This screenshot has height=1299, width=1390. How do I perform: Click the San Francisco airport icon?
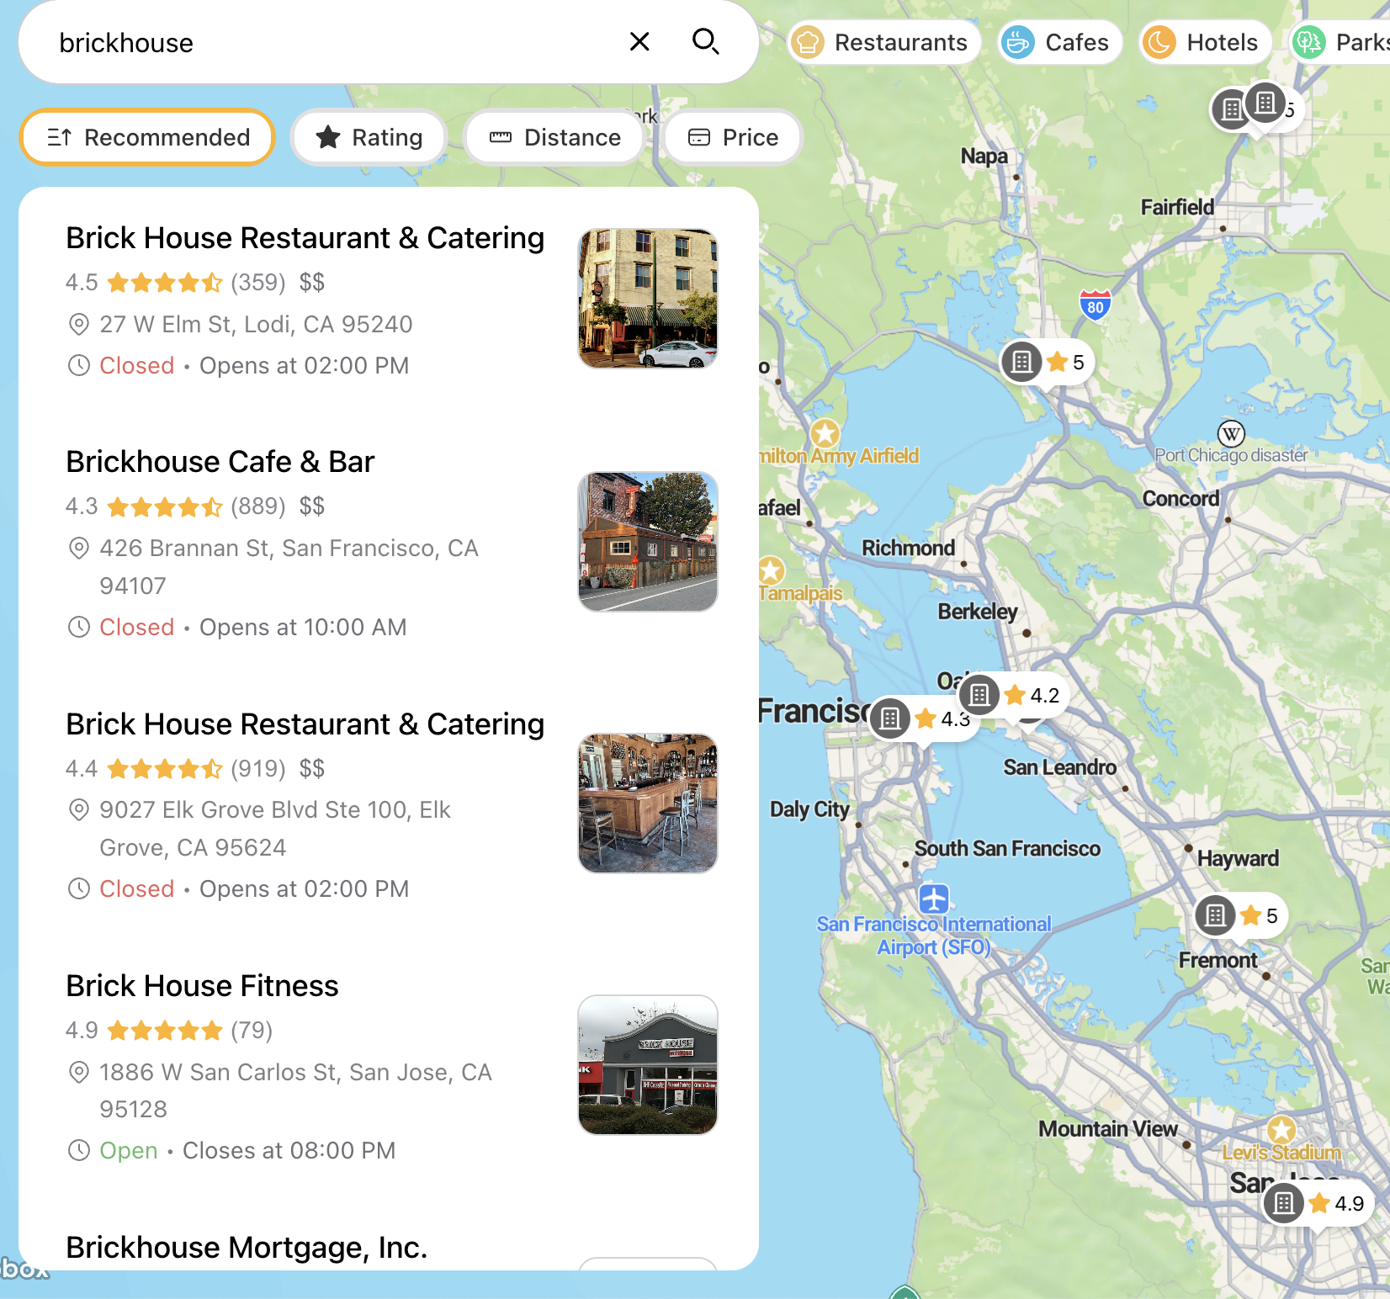pos(934,899)
